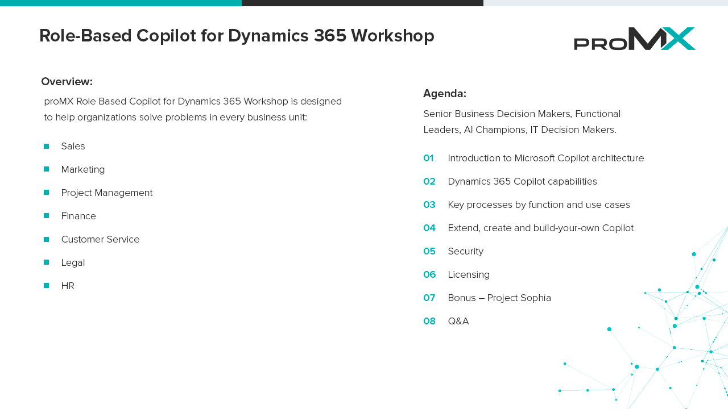The image size is (728, 409).
Task: Click the line 'to help organizations solve problems'
Action: click(175, 118)
